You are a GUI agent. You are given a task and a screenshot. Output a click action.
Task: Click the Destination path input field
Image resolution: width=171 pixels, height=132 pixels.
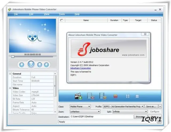click(102, 116)
